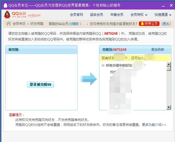
Task: Open 超级会员 navigation item
Action: pos(97,15)
